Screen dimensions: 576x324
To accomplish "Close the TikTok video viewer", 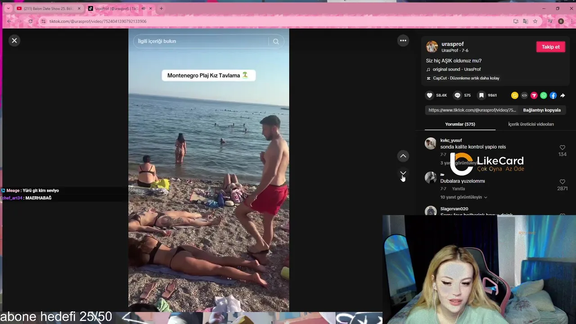I will (x=14, y=40).
